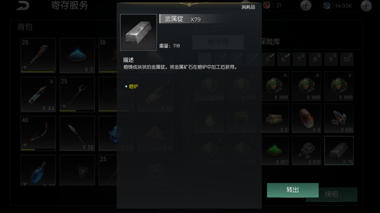
Task: Select the ore rocks X 970 item
Action: pos(307,150)
